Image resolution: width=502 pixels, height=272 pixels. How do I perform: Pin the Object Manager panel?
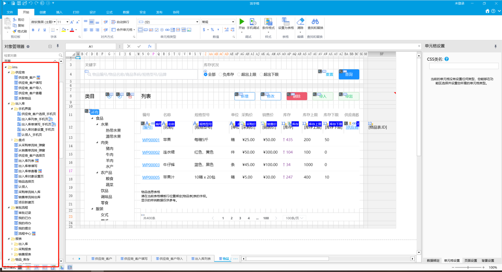[x=58, y=46]
